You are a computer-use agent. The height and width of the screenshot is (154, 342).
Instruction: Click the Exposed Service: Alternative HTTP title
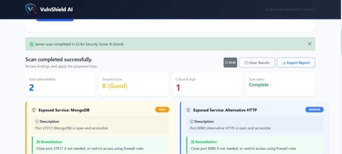[225, 110]
